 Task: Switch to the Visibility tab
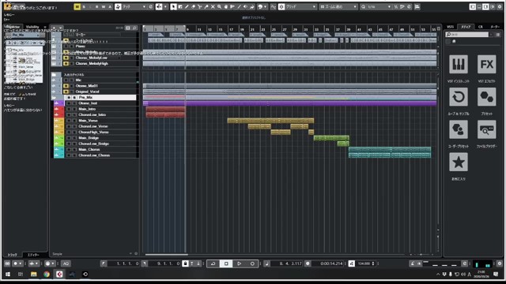[32, 27]
